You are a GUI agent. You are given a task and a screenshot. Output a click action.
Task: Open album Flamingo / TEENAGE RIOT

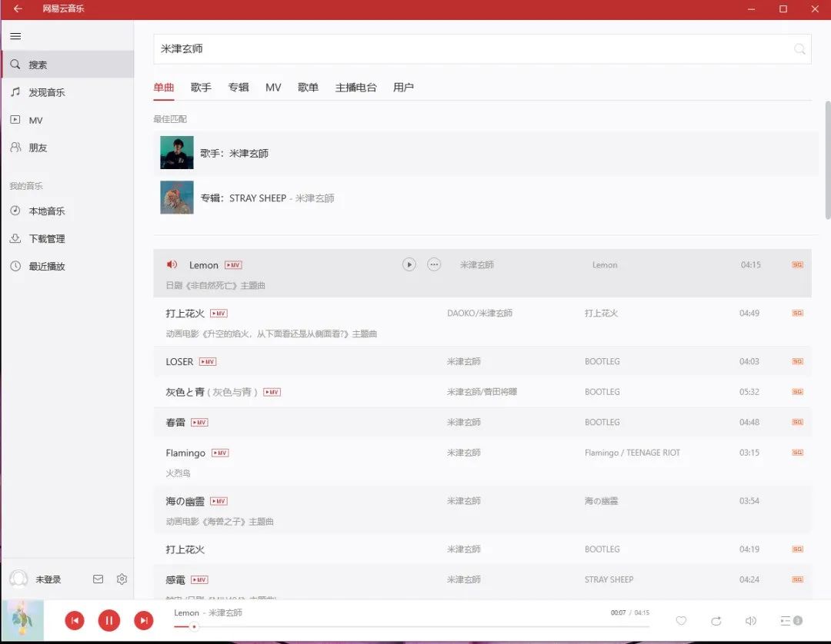(632, 453)
